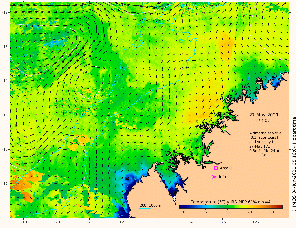Click the longitude axis label 121
296x228 pixels.
pos(90,222)
